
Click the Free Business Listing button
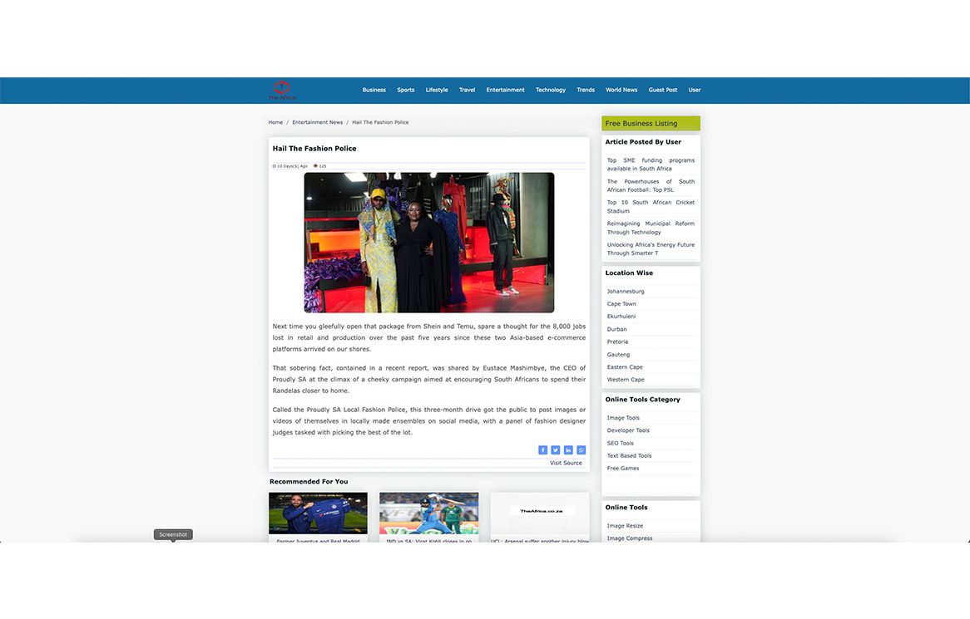651,124
